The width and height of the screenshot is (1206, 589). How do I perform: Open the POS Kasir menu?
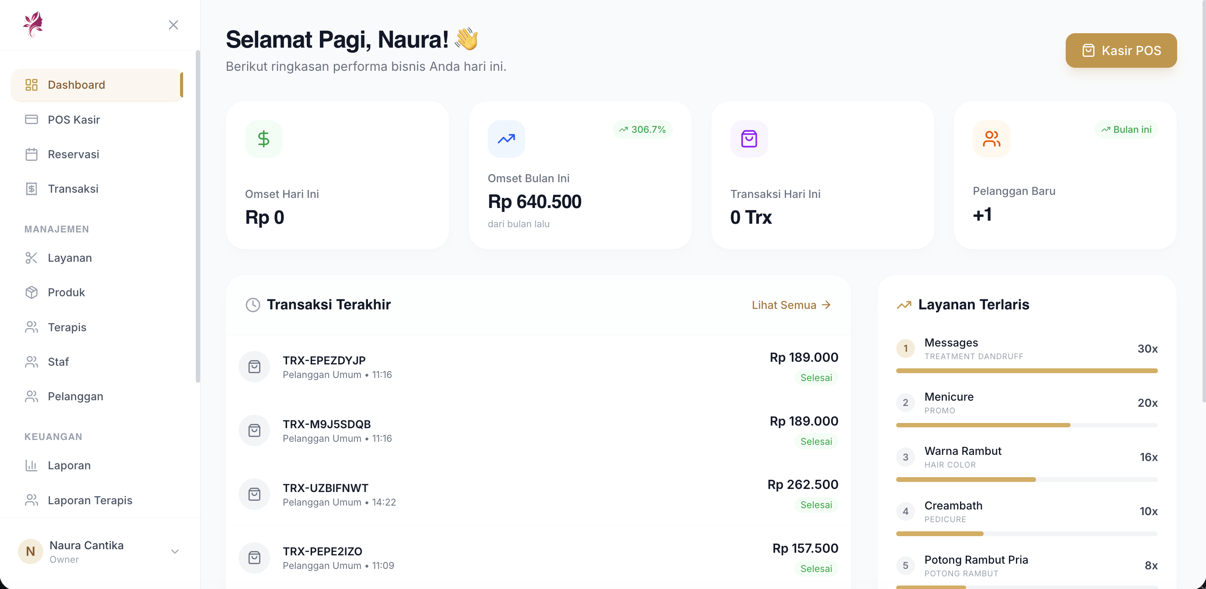click(73, 119)
